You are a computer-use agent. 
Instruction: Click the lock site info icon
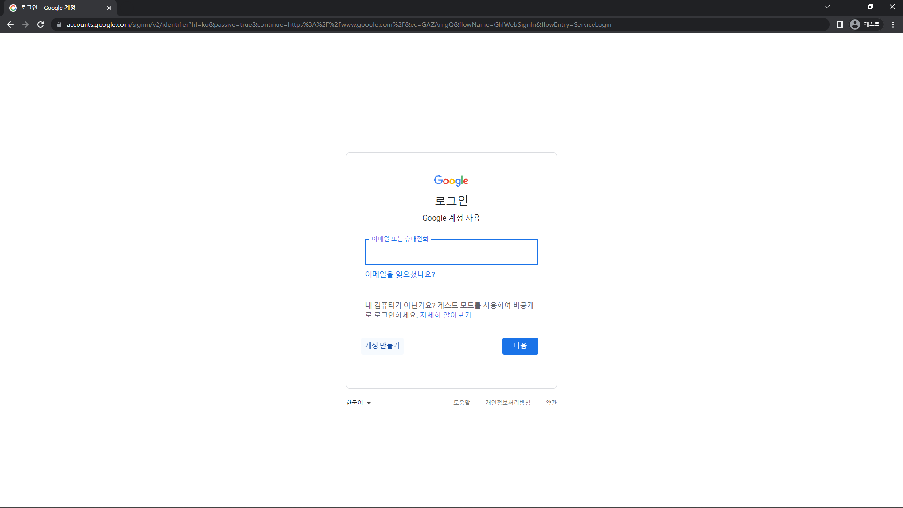59,24
